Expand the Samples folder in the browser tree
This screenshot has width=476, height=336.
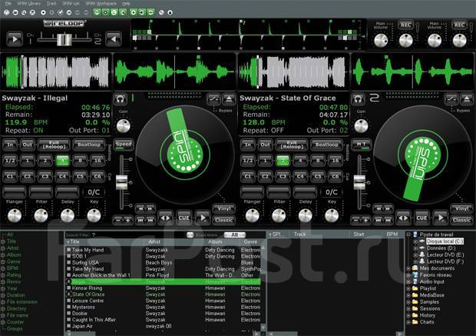(x=408, y=301)
